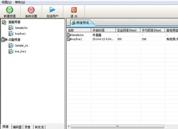
Task: Click the green 新建频道 icon
Action: coord(10,10)
